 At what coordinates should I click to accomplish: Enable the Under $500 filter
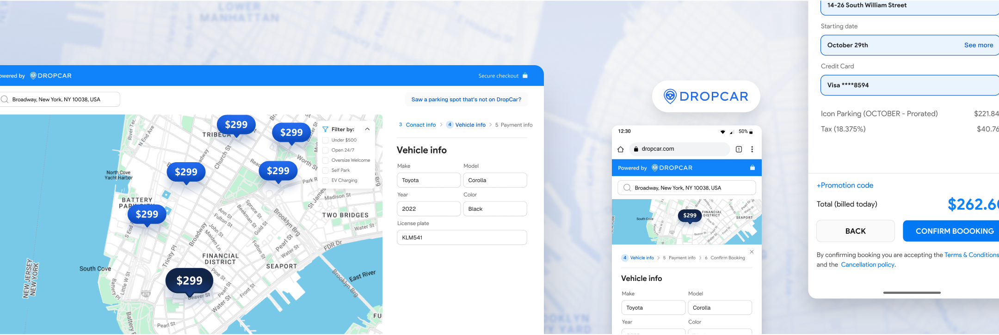coord(325,140)
